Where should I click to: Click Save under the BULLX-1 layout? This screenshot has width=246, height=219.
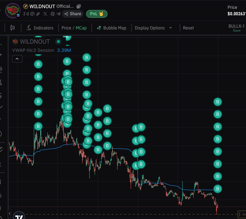237,31
